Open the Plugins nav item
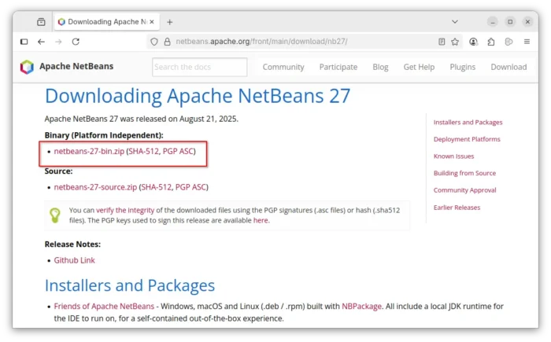 463,67
